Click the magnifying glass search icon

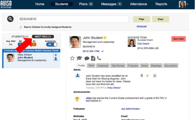click(x=10, y=19)
